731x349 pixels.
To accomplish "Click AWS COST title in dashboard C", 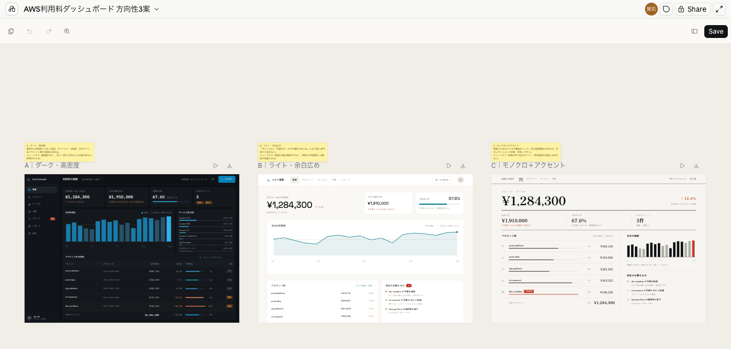I will coord(508,179).
